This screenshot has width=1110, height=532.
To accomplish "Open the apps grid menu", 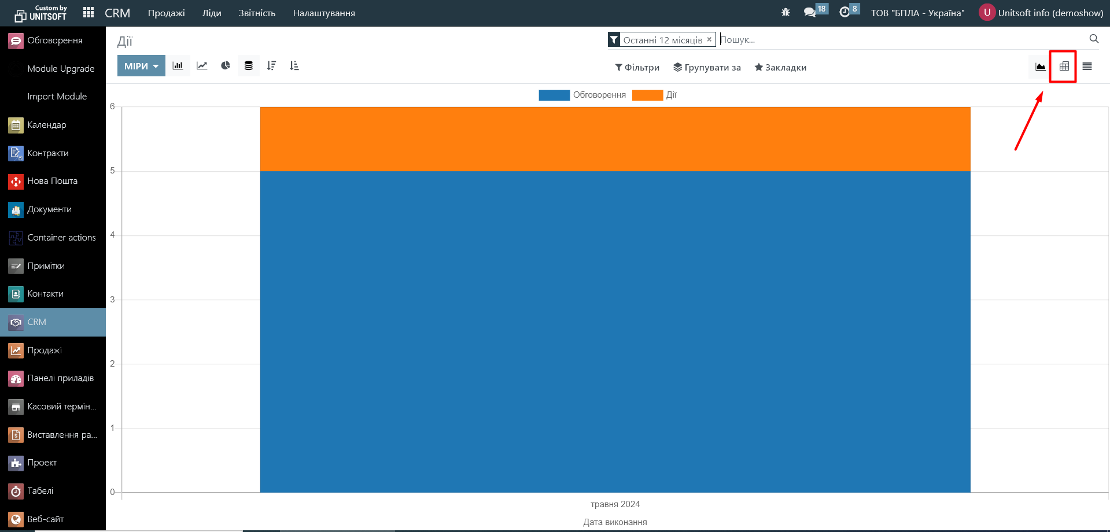I will 88,13.
